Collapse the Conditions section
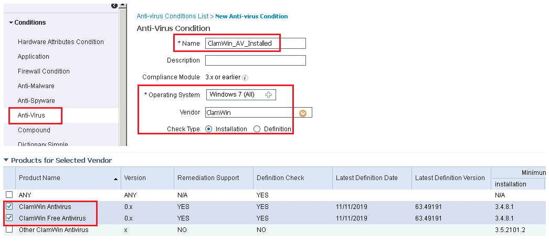Screen dimensions: 549x241 tap(11, 23)
